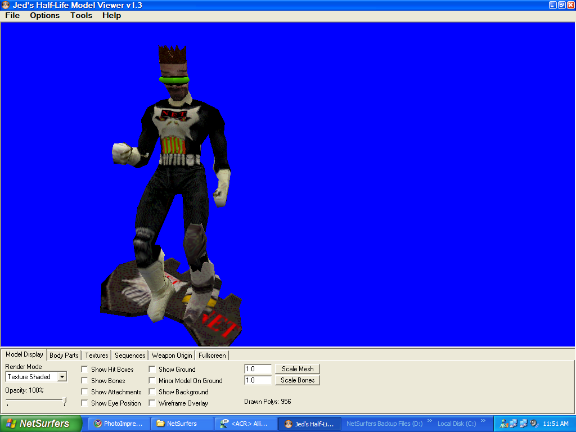The image size is (576, 432).
Task: Open the NetSurfers folder taskbar item
Action: pyautogui.click(x=183, y=424)
